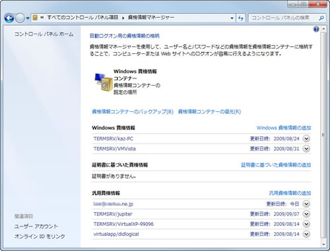Select the TERMSRV/VMVista credential entry
330x251 pixels.
click(x=115, y=149)
